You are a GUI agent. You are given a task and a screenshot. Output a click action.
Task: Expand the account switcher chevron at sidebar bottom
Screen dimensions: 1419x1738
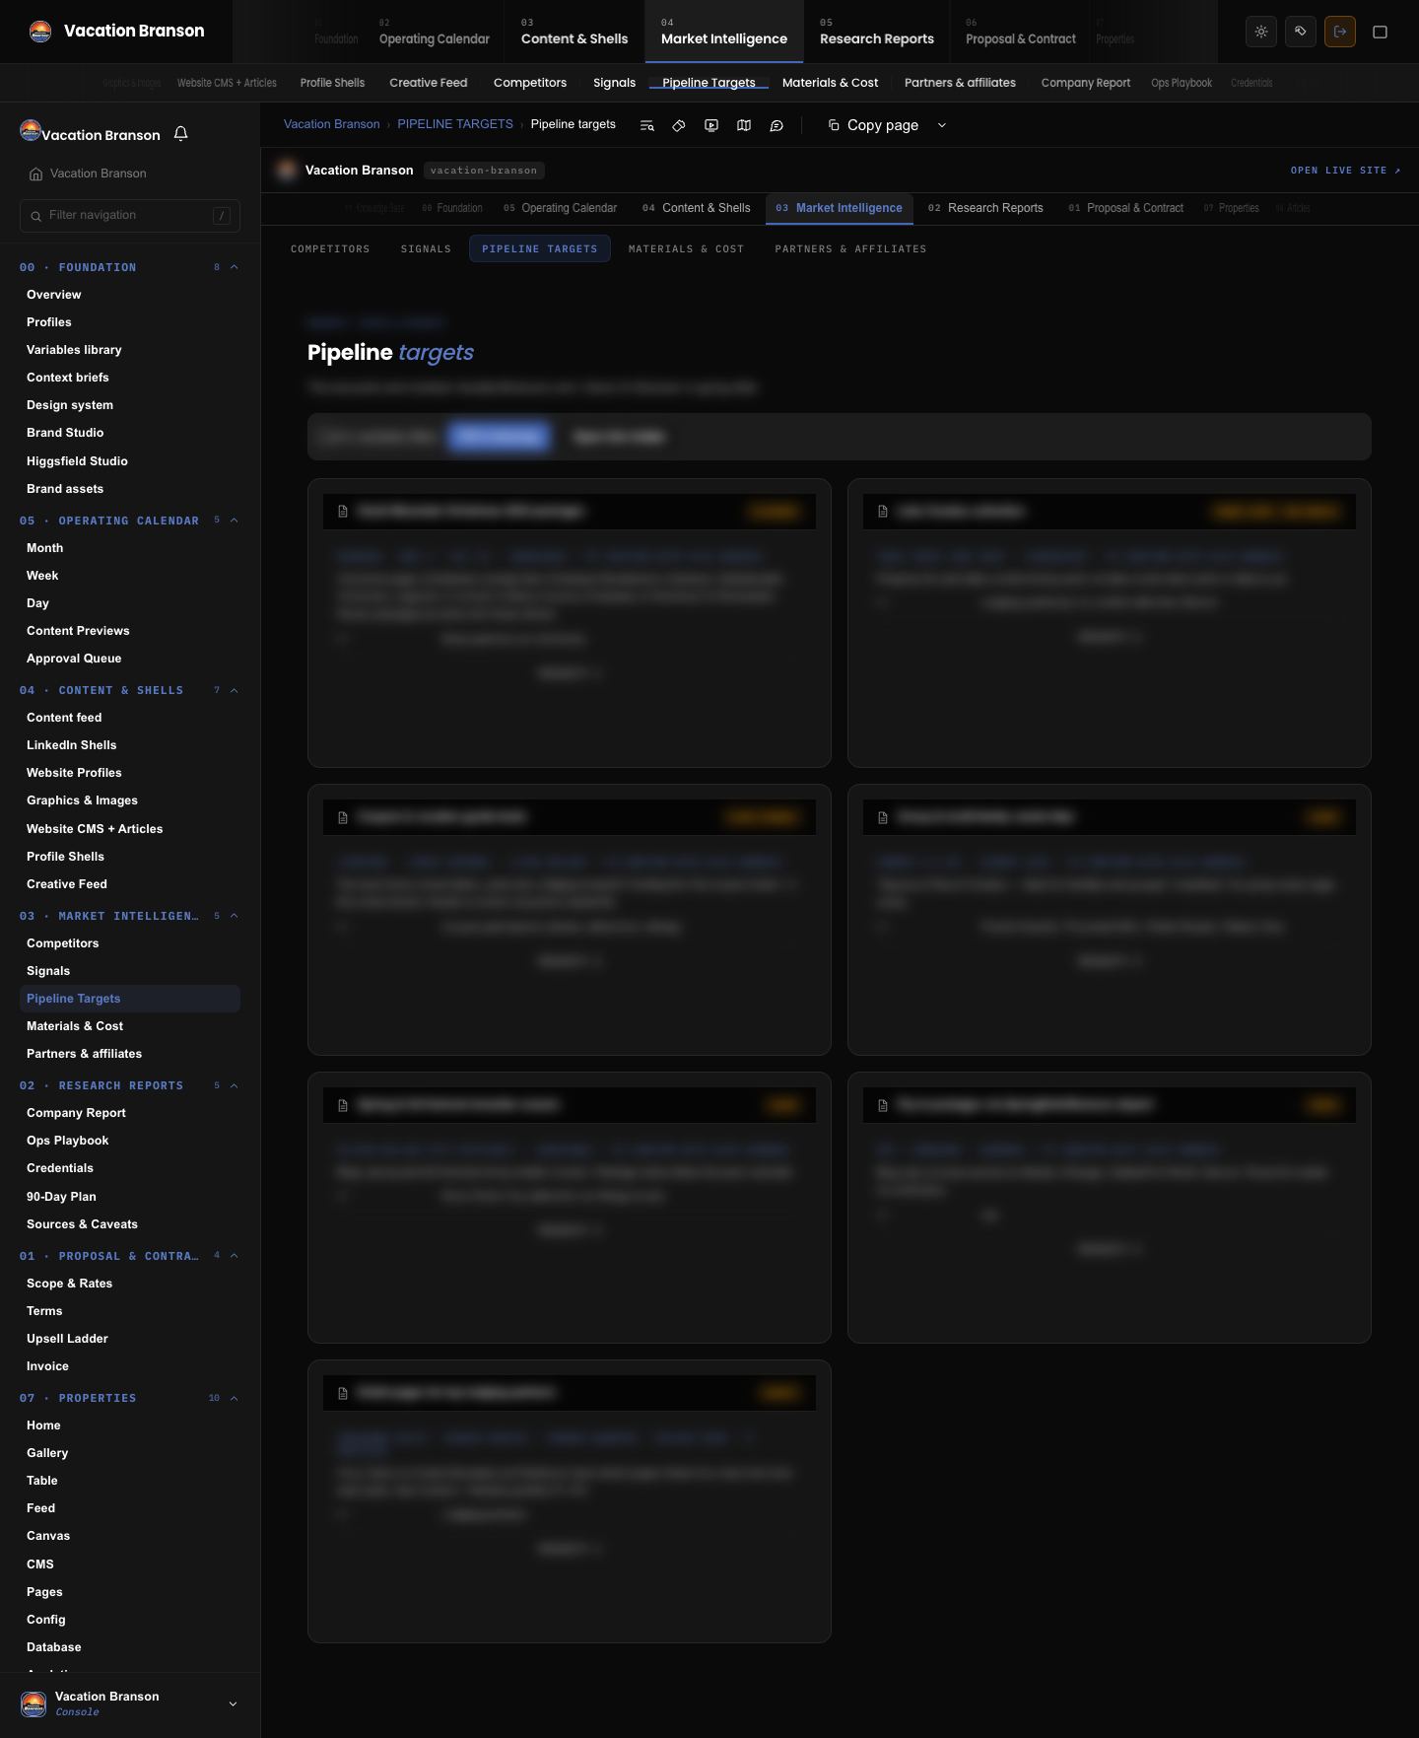point(233,1703)
